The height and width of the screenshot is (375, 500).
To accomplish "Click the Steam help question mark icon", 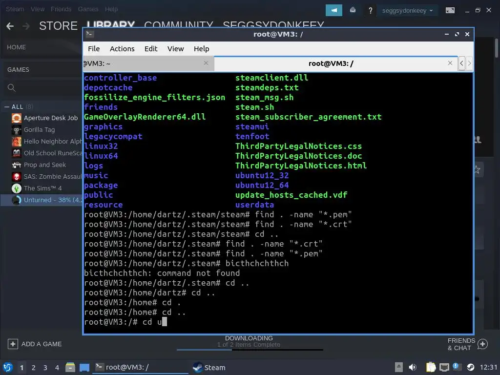I will (370, 11).
